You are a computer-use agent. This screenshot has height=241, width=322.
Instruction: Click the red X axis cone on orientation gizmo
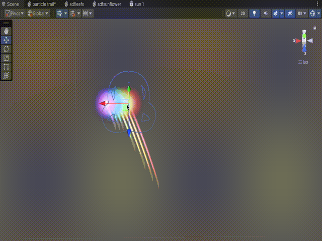(298, 41)
